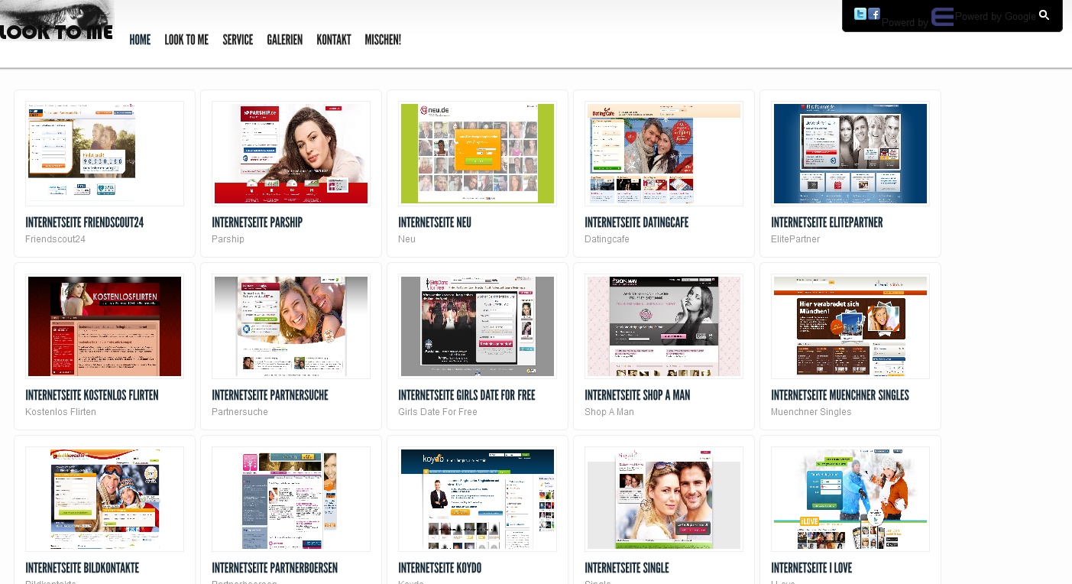Open the Friendscout24 site thumbnail
Image resolution: width=1072 pixels, height=584 pixels.
pos(105,154)
